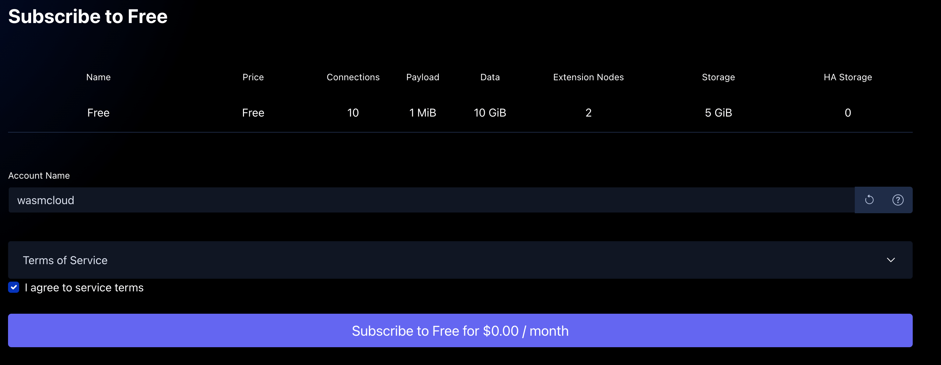Select the Connections column header

click(353, 77)
